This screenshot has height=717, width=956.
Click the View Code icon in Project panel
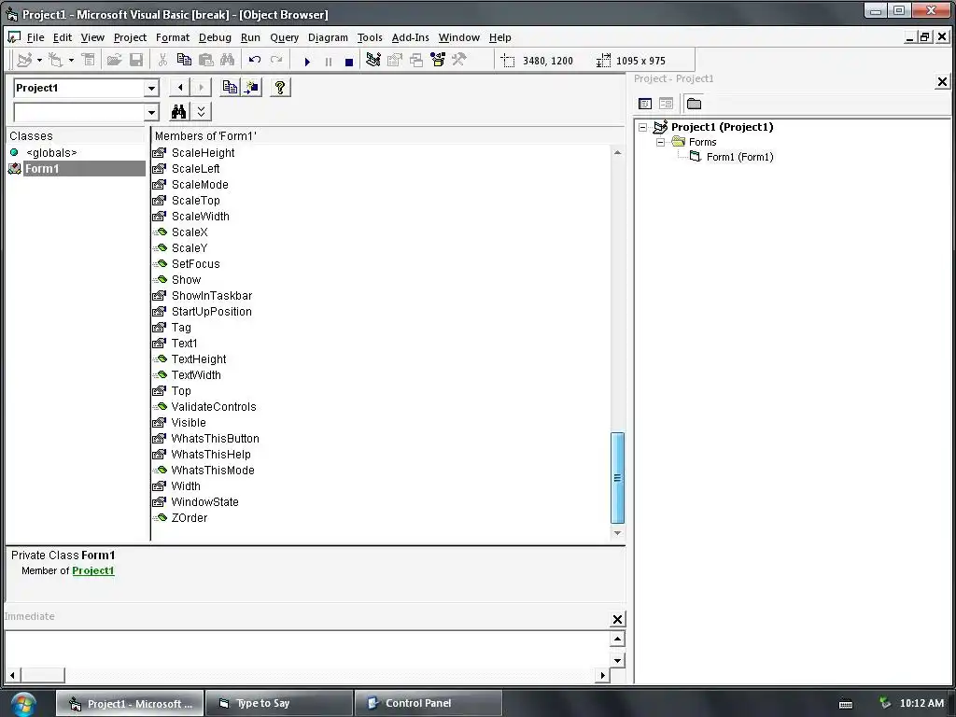pyautogui.click(x=644, y=104)
